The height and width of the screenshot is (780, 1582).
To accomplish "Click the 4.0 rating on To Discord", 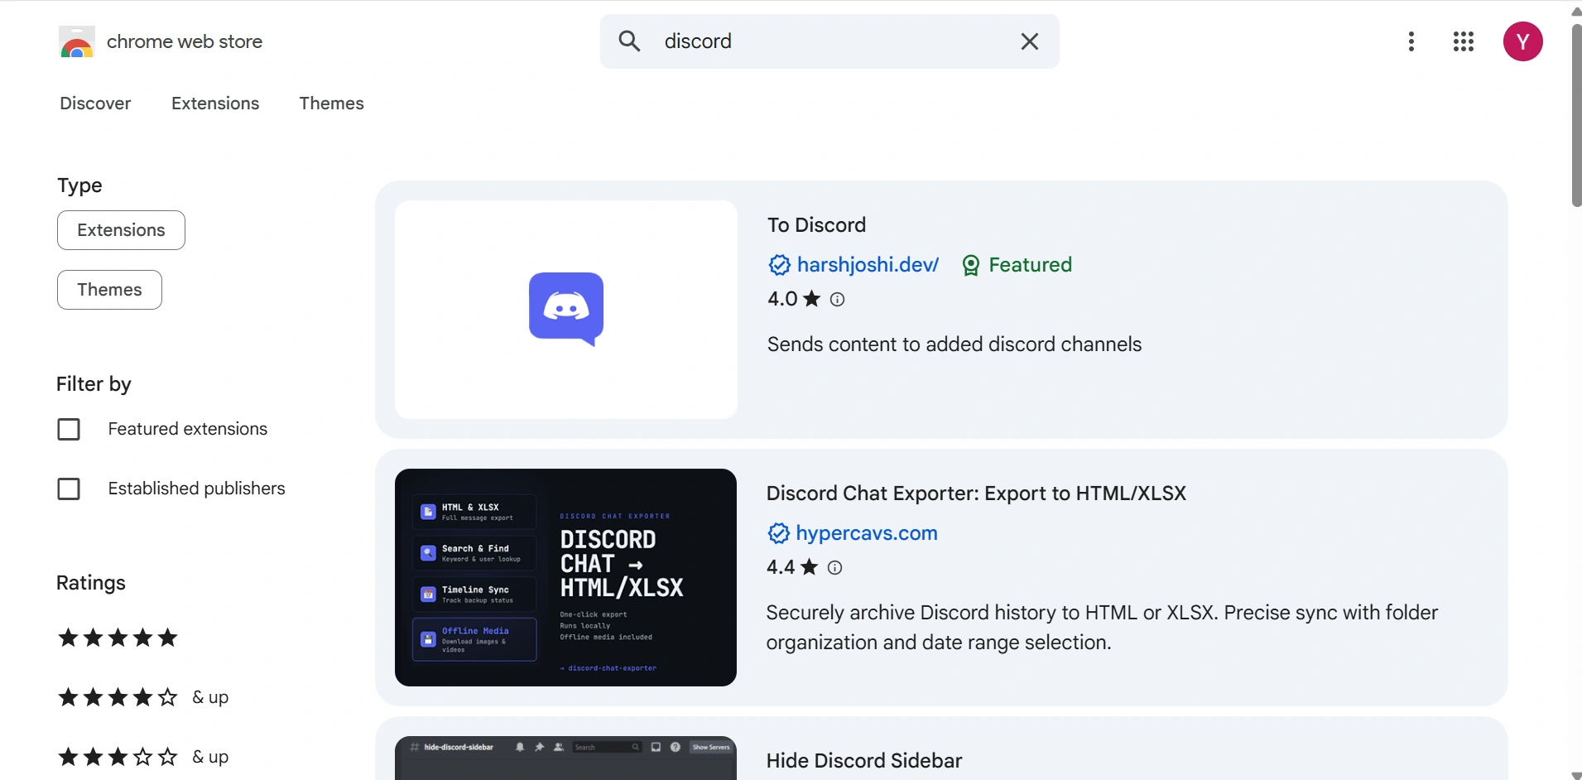I will pos(782,300).
